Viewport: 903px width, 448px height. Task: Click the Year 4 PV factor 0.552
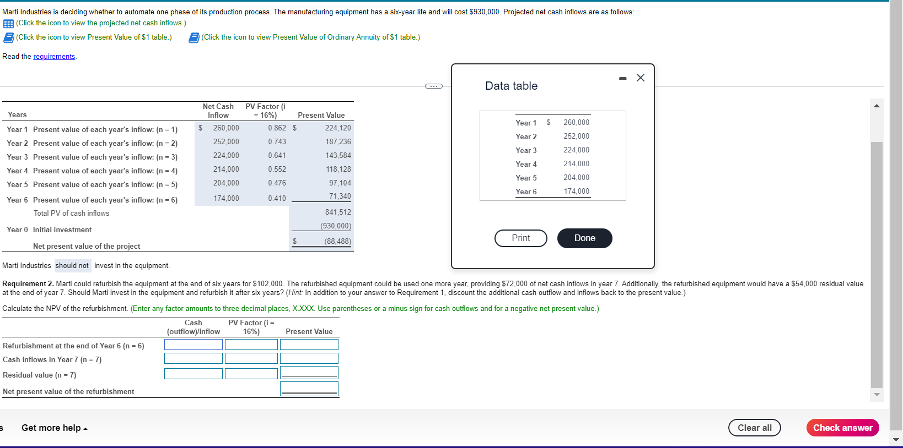(277, 170)
